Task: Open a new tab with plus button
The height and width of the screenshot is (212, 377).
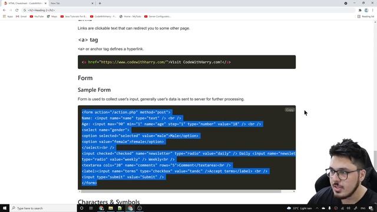Action: click(100, 4)
